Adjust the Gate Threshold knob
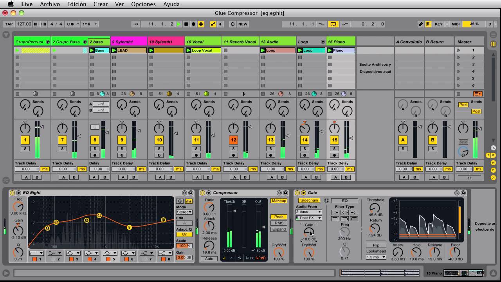Screen dimensions: 501x282 point(375,208)
